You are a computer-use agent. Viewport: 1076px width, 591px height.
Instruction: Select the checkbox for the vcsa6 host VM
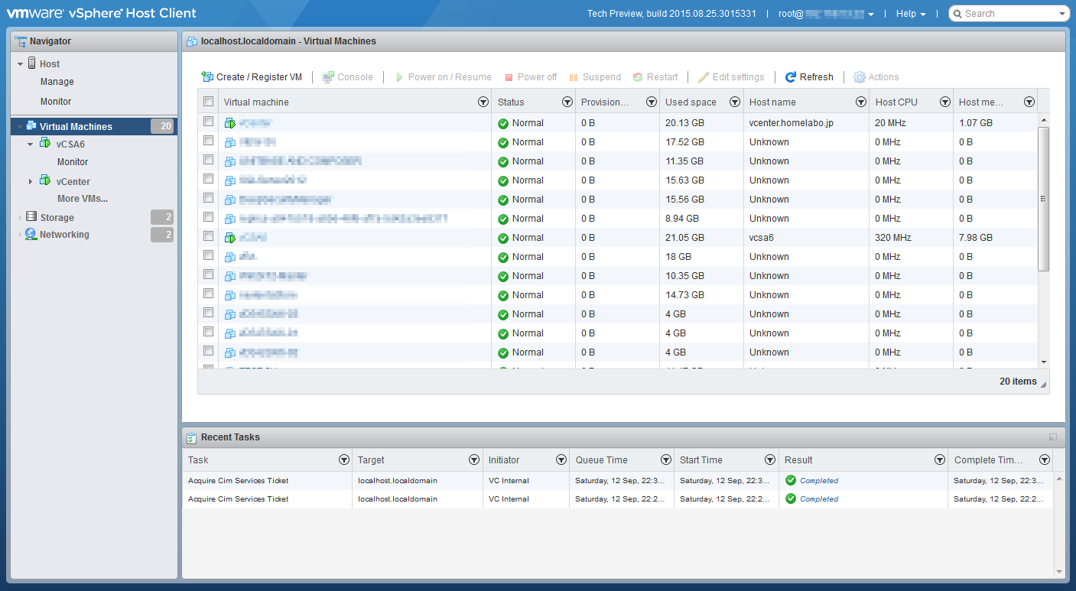pos(208,237)
